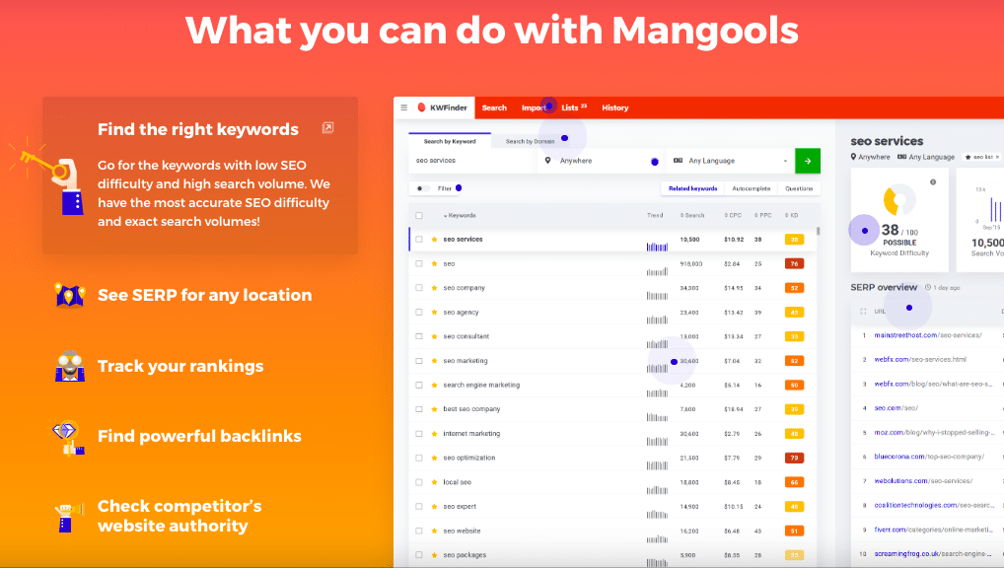Open seo.com/seo/ link

[896, 408]
